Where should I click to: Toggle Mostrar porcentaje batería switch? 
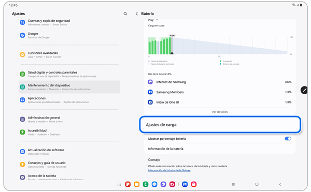(288, 139)
